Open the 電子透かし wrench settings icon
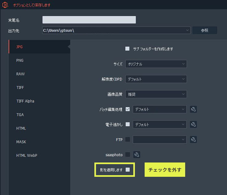The image size is (227, 195). point(193,124)
